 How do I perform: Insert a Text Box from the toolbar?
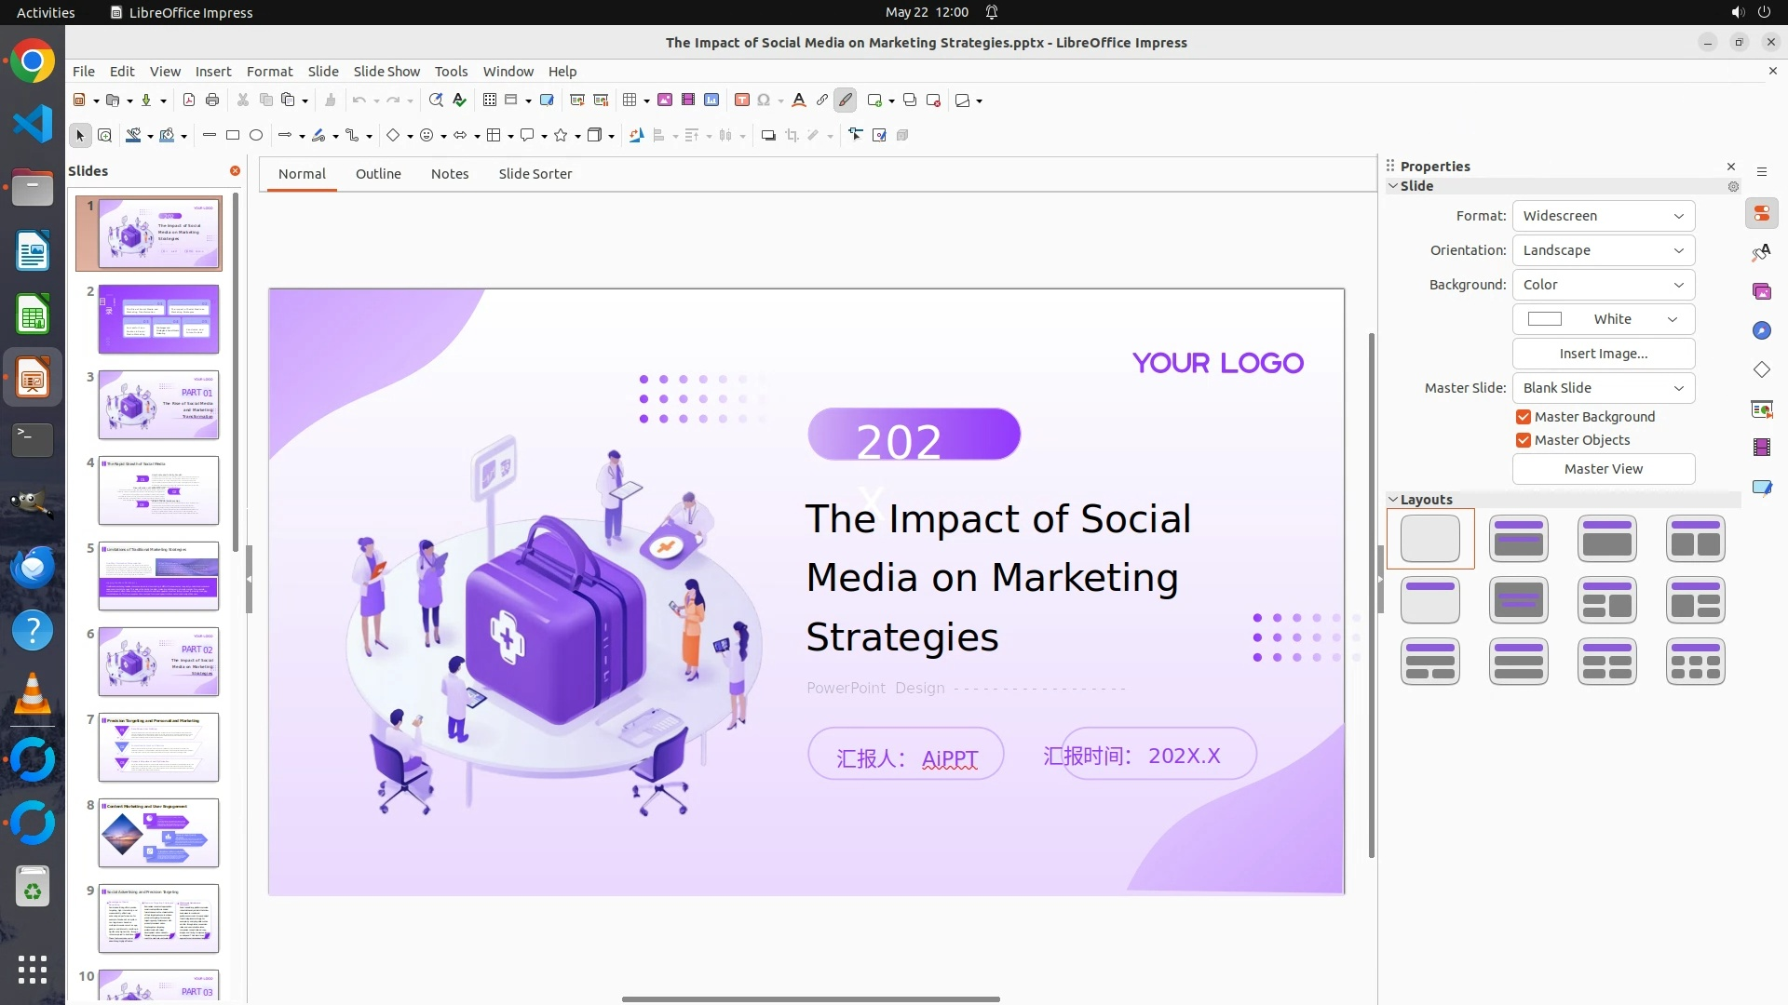pos(742,100)
